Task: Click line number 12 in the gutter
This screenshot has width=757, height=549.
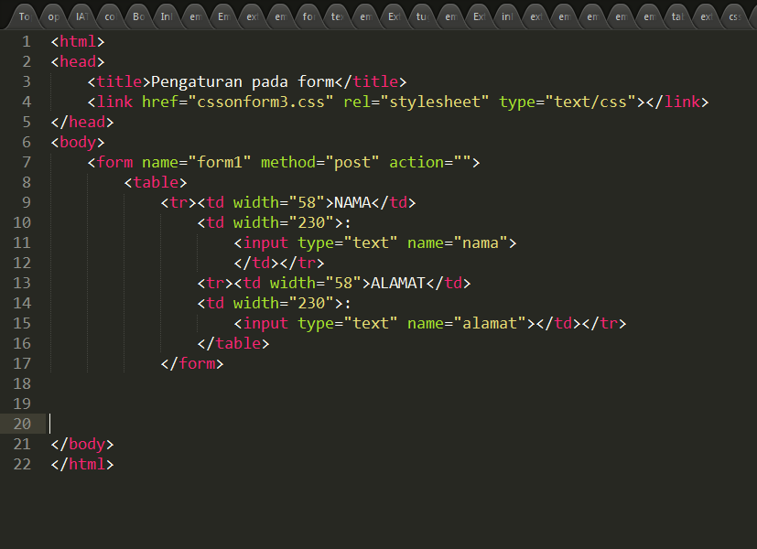Action: 22,263
